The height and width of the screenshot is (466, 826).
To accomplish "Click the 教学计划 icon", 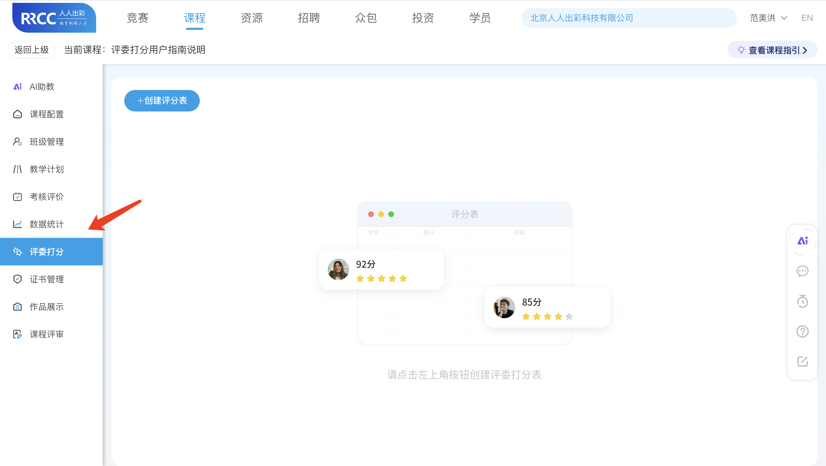I will 17,169.
